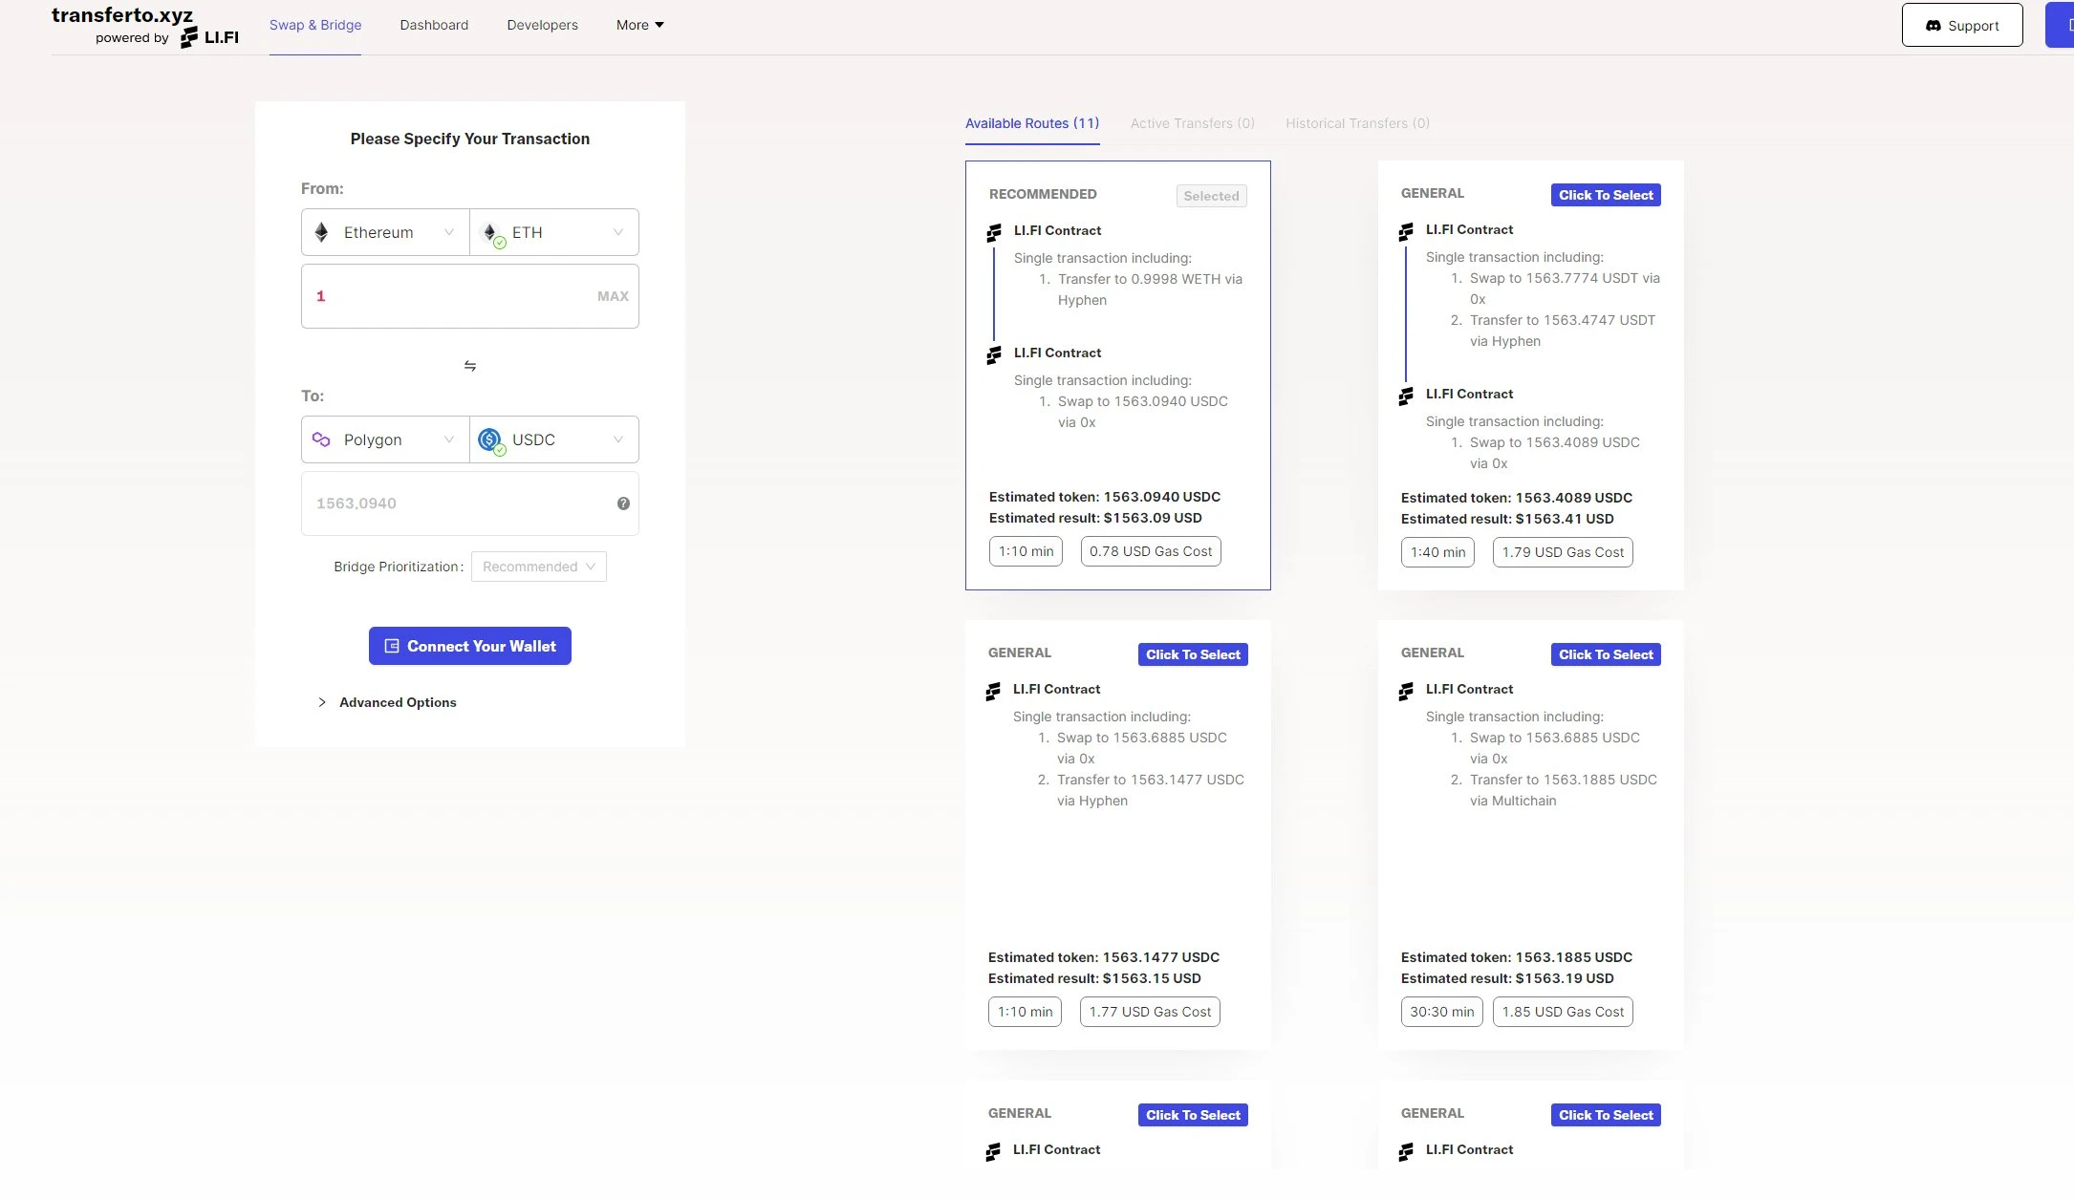
Task: Click the USDC token icon in To field
Action: point(491,439)
